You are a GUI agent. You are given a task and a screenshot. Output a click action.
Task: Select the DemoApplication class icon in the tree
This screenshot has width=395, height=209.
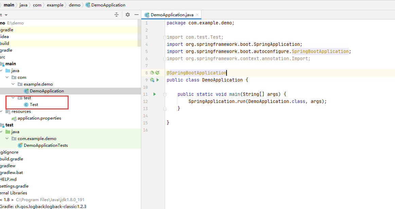[x=26, y=91]
